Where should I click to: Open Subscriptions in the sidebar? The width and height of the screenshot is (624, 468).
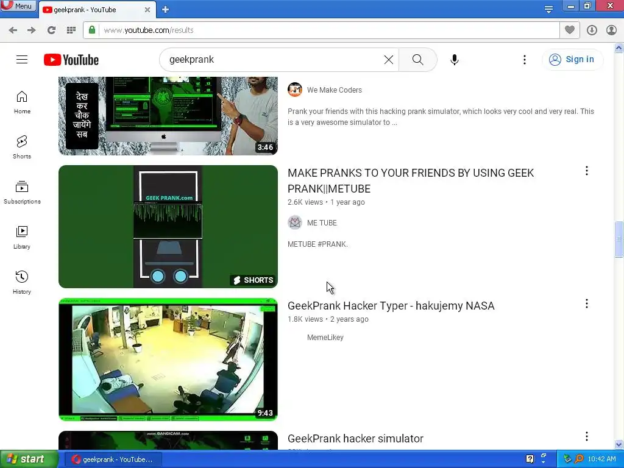(22, 193)
